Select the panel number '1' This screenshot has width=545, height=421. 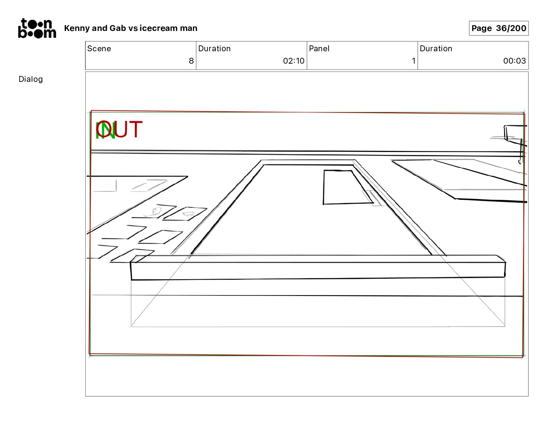[414, 61]
